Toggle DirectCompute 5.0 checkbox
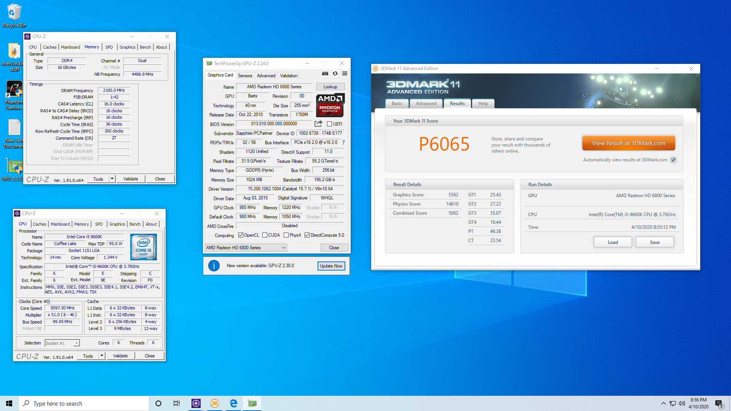 307,235
